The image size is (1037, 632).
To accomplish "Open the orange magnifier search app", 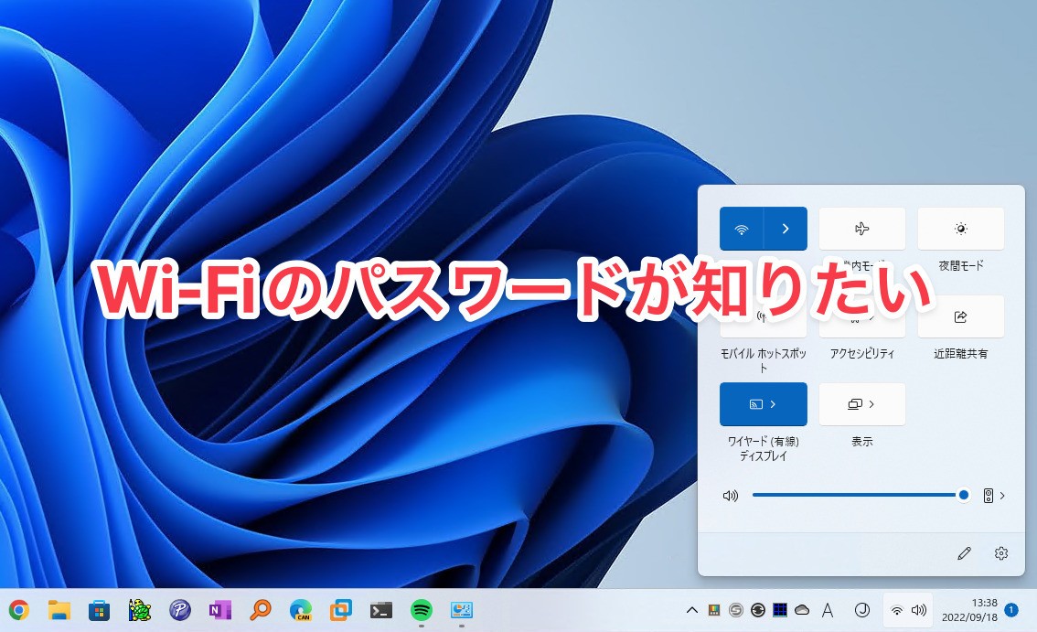I will click(x=261, y=610).
